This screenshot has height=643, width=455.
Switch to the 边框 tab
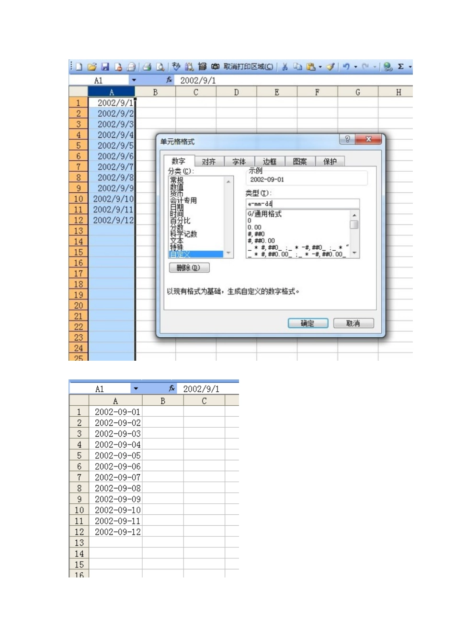point(269,162)
